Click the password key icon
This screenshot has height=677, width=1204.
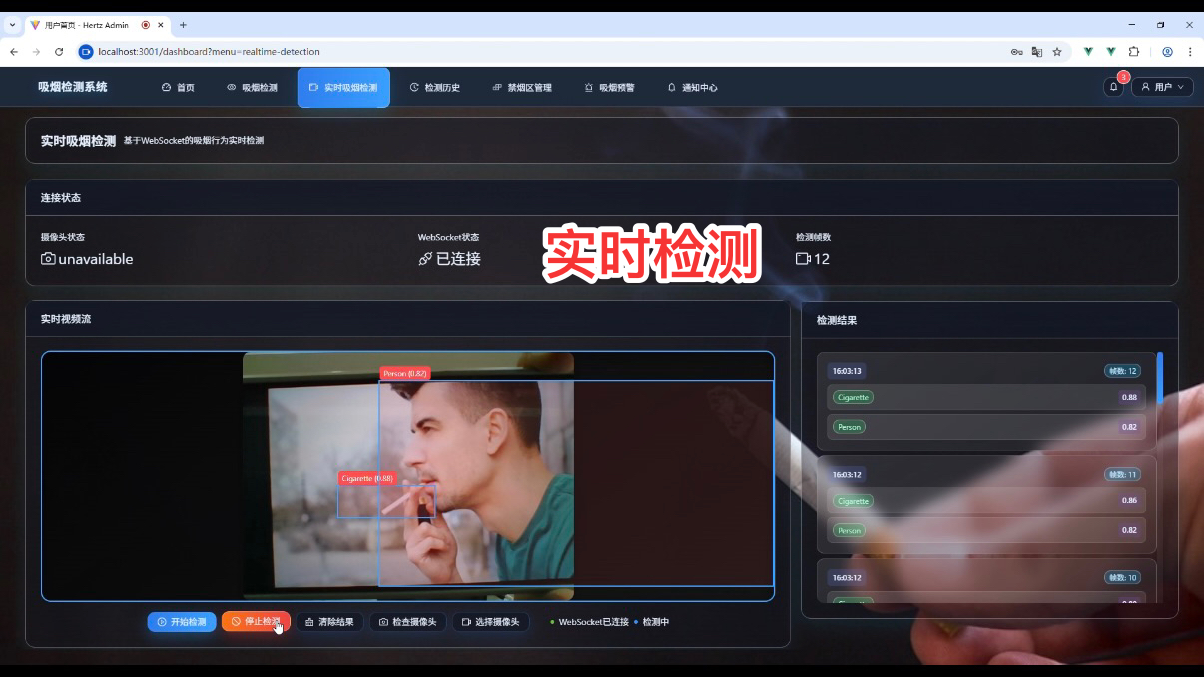[x=1016, y=52]
